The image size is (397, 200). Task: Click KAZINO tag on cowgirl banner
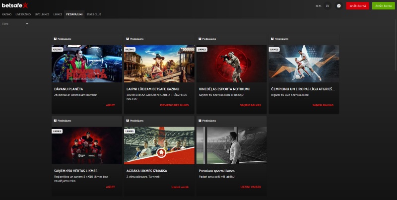click(130, 49)
